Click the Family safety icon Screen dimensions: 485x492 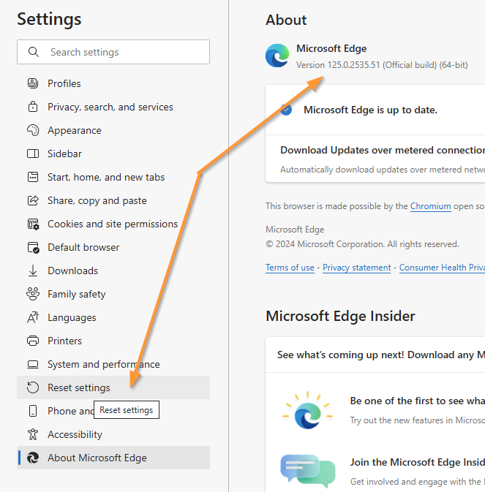33,294
